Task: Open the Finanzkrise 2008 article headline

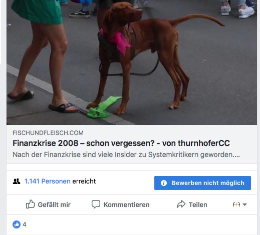Action: [x=121, y=143]
